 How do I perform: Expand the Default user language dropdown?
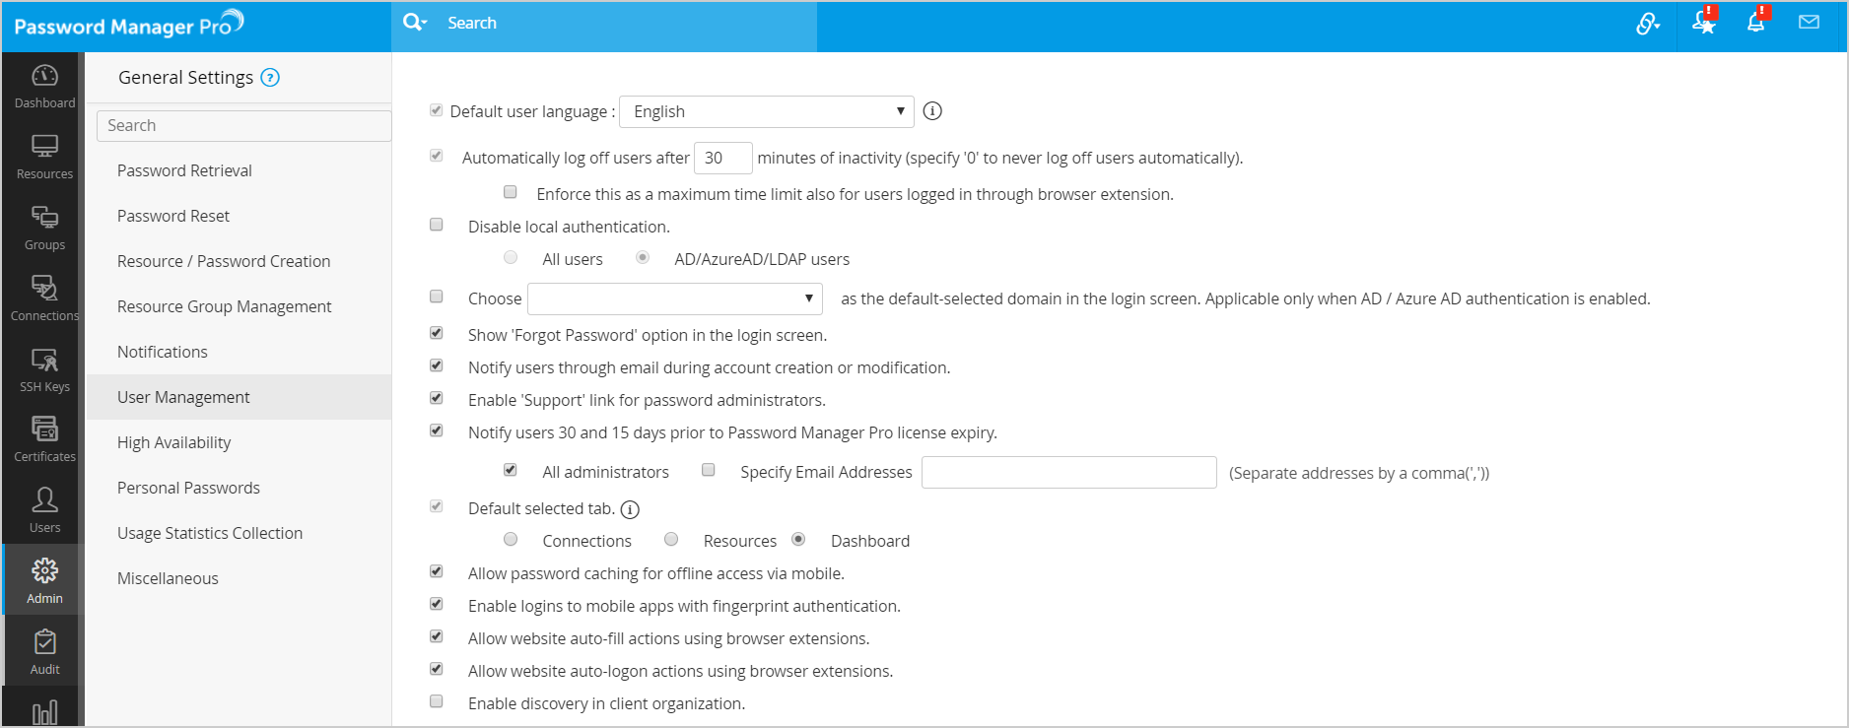pos(766,111)
